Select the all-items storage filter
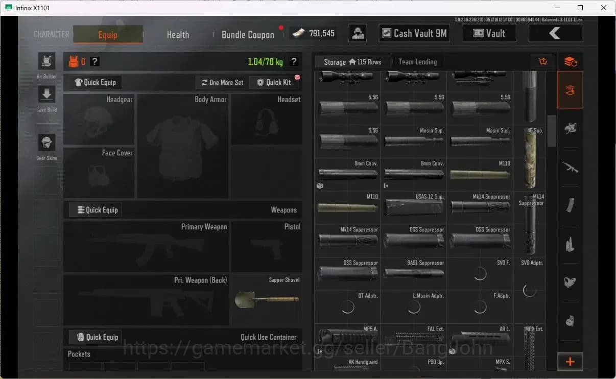 pos(571,90)
